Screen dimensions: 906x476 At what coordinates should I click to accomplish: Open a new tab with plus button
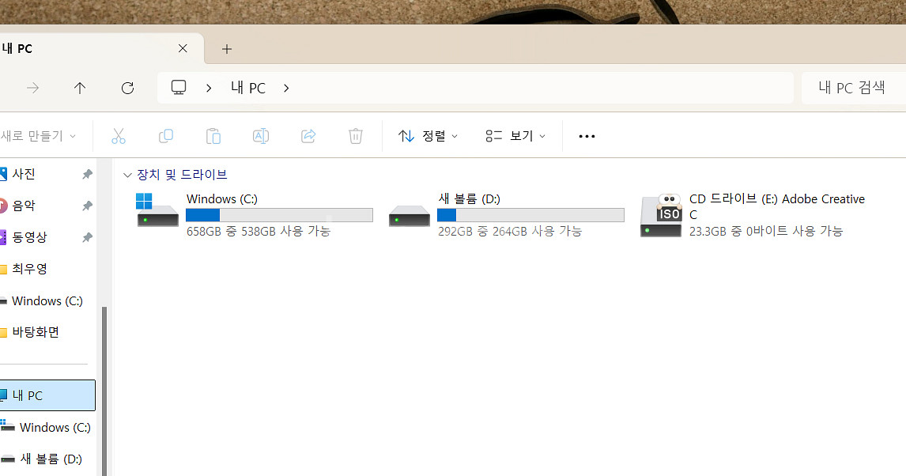pyautogui.click(x=226, y=49)
